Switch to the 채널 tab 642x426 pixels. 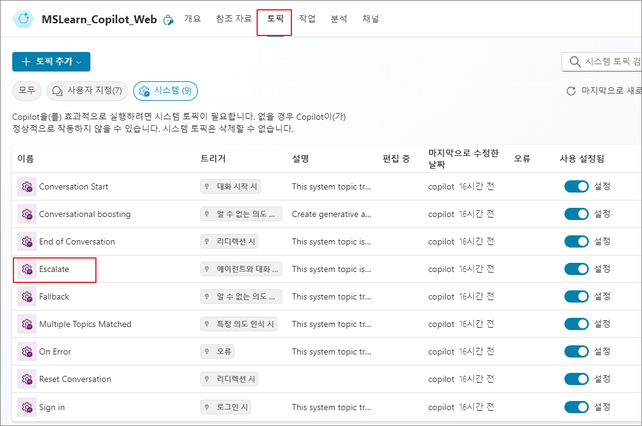point(371,18)
